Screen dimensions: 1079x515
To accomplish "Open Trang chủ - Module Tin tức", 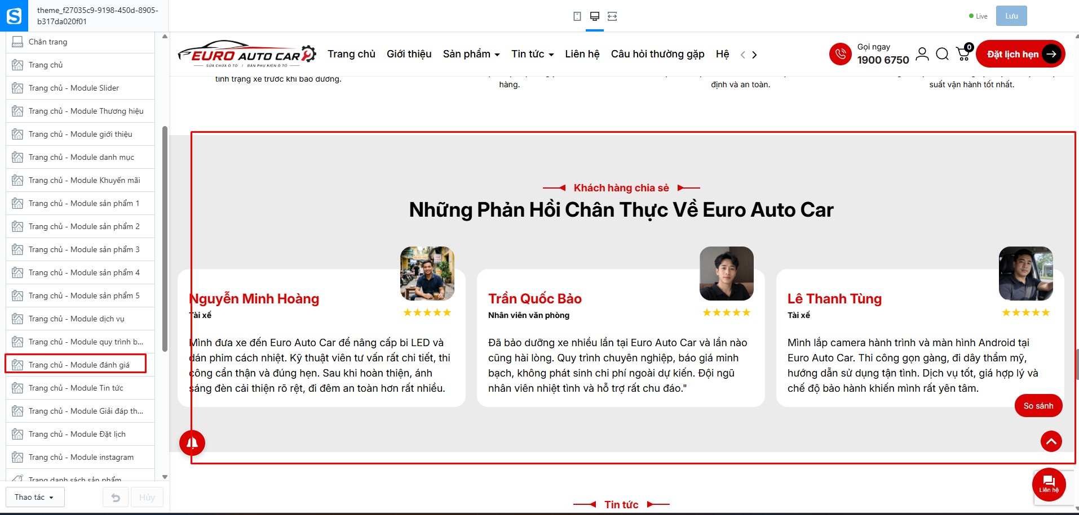I will coord(80,388).
